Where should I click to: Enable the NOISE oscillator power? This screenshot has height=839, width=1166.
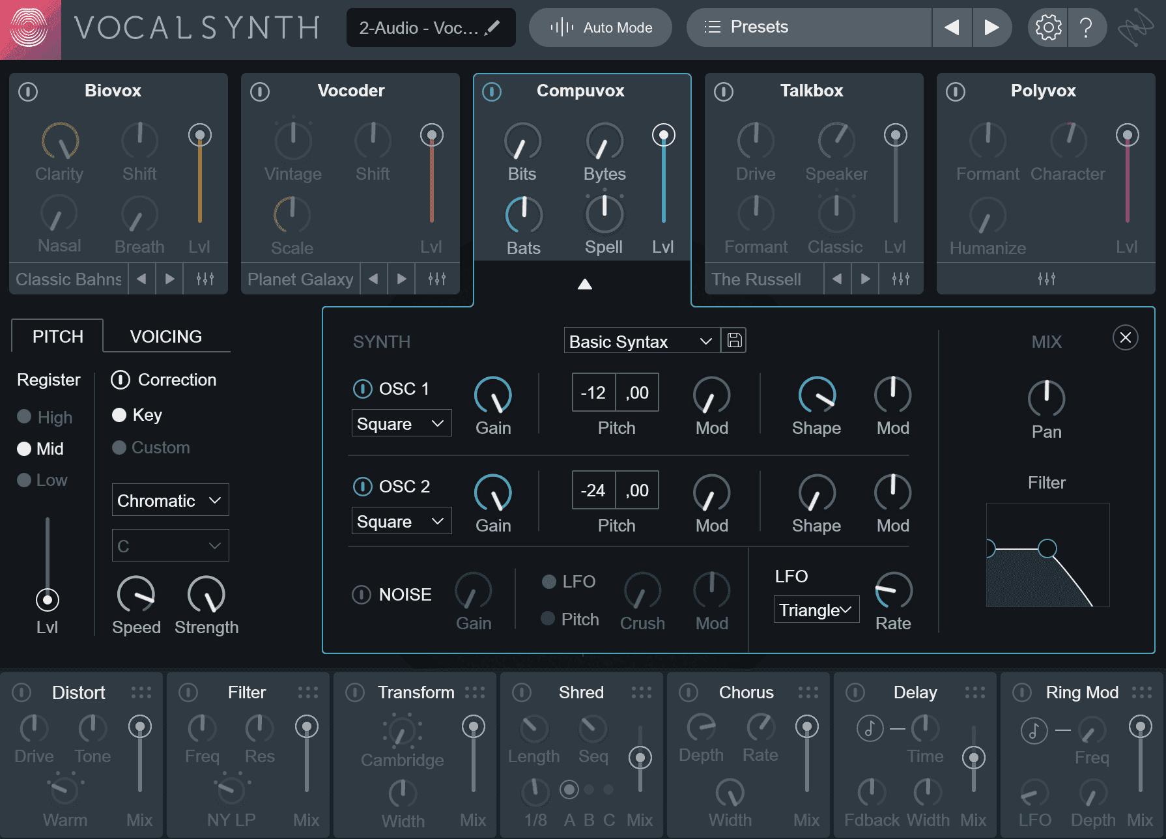362,594
